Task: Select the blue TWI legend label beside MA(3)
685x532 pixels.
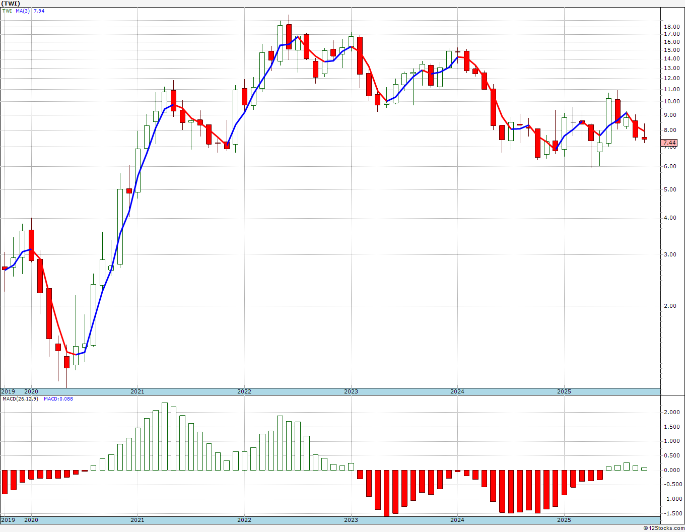Action: [x=7, y=11]
